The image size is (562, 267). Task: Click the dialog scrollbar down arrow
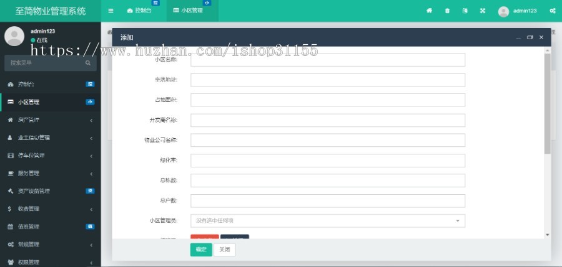pos(547,235)
